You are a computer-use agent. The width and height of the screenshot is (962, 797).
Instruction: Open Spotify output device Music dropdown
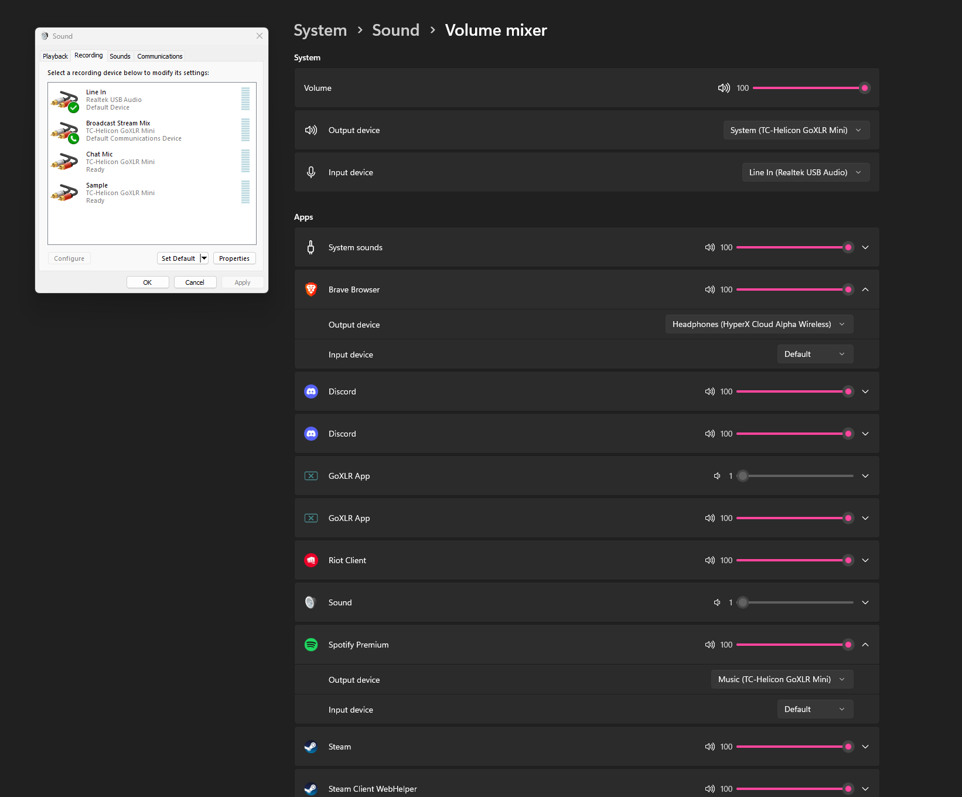[782, 679]
